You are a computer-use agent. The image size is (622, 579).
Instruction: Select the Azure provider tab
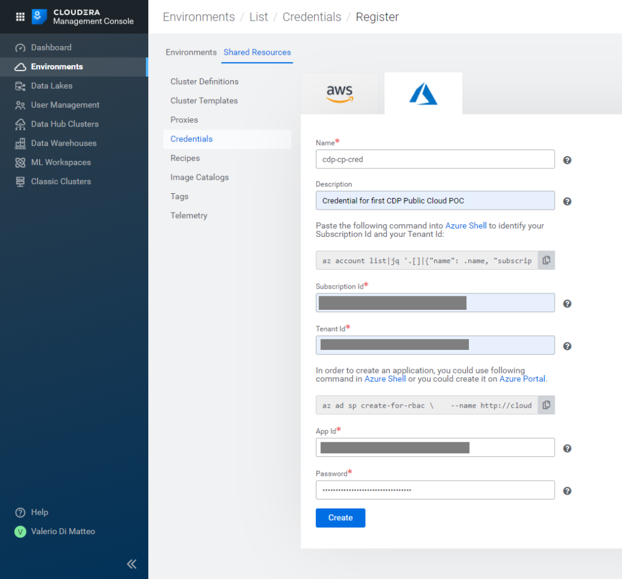[423, 94]
